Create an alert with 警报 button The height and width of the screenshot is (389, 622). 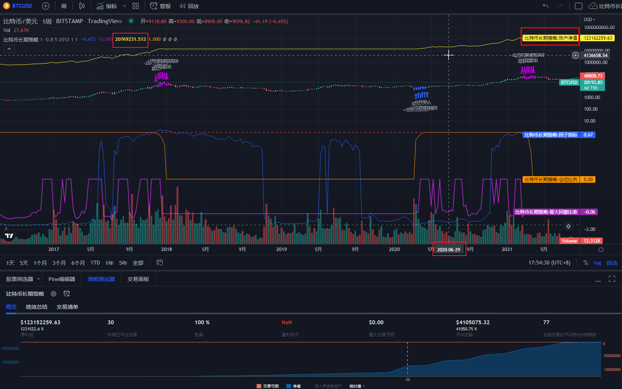coord(160,6)
